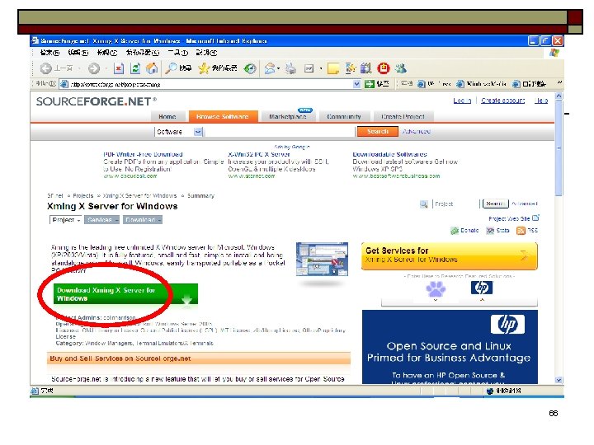The width and height of the screenshot is (594, 445).
Task: Expand the Project dropdown menu
Action: pyautogui.click(x=66, y=220)
